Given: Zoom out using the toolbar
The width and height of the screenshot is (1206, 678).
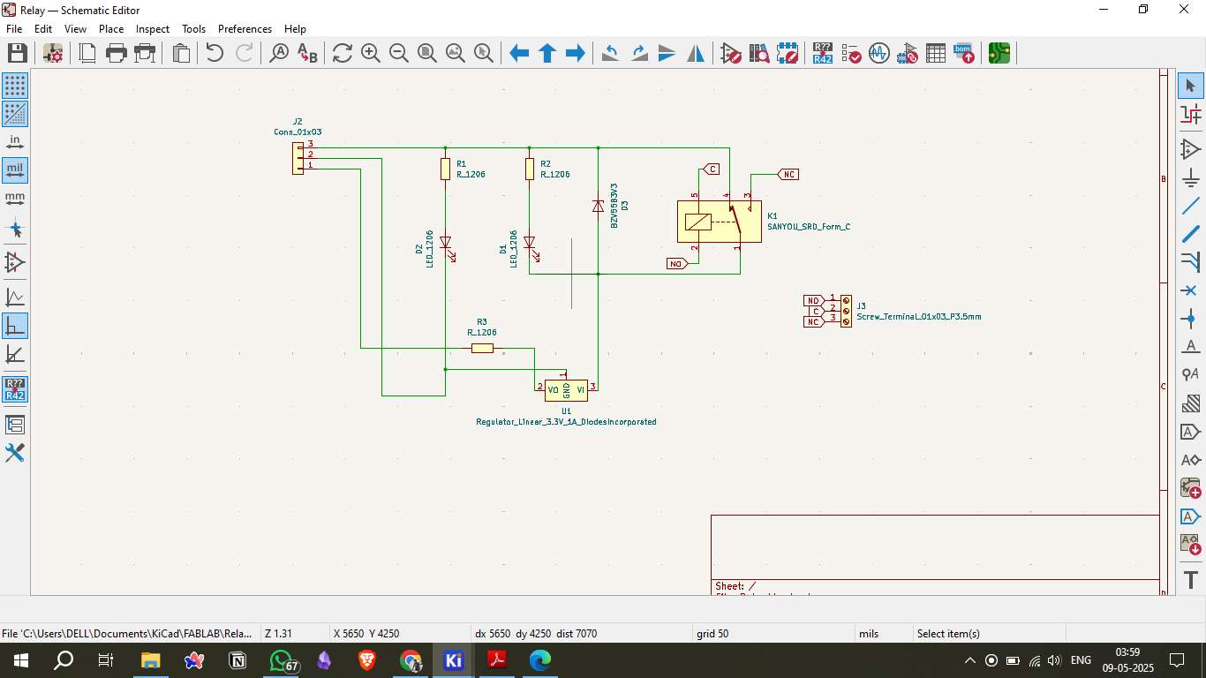Looking at the screenshot, I should pos(399,53).
